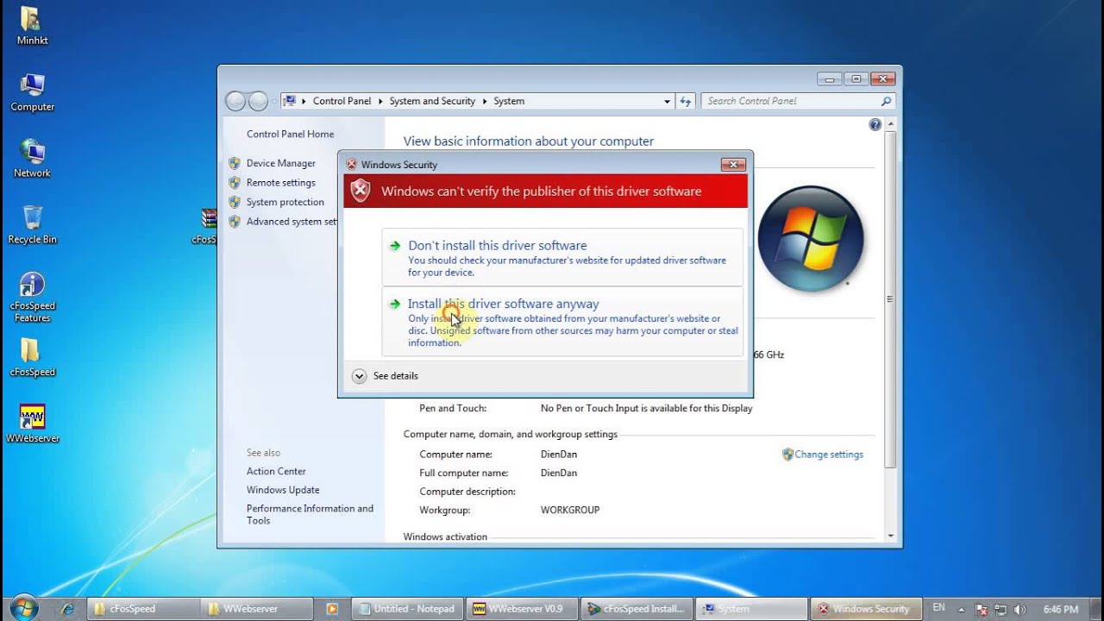
Task: Open Control Panel help question mark icon
Action: coord(875,125)
